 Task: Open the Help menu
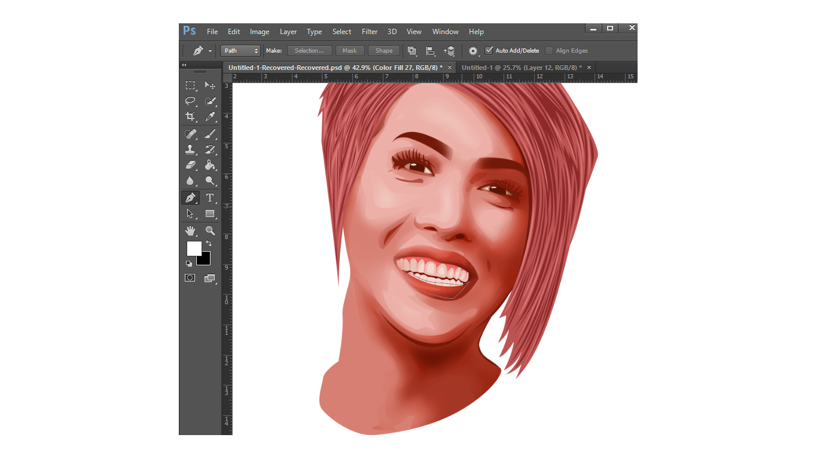476,32
